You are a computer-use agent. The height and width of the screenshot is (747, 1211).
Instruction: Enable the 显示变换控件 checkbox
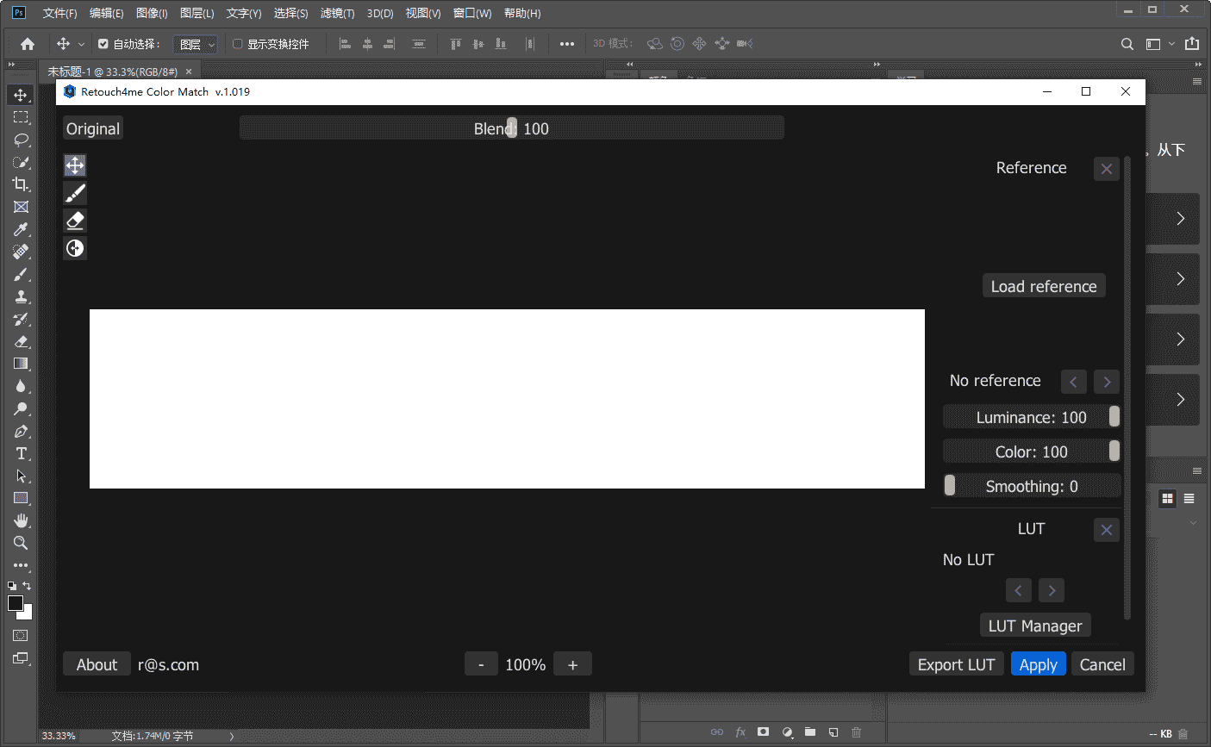[x=238, y=44]
